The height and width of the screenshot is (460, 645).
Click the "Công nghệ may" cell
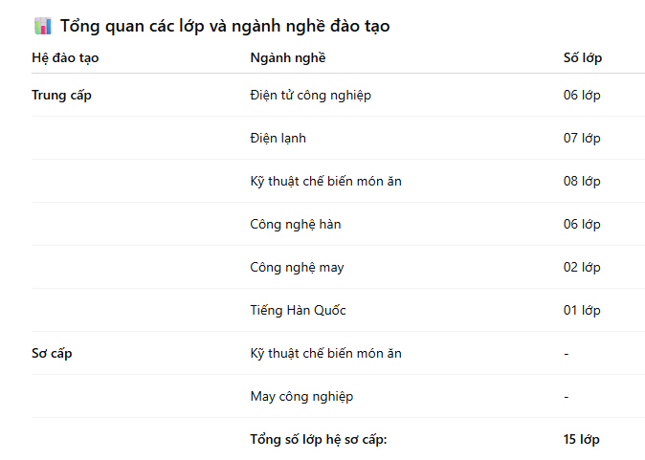[297, 268]
